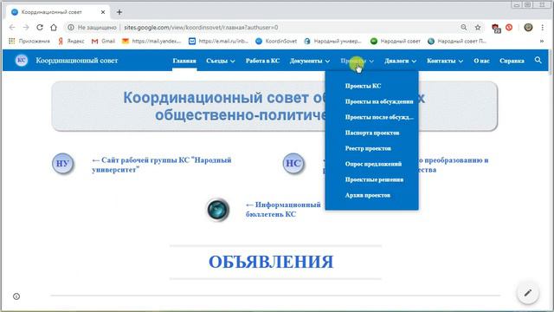The image size is (554, 312).
Task: Open the Информационный бюллетень КС link
Action: tap(283, 210)
